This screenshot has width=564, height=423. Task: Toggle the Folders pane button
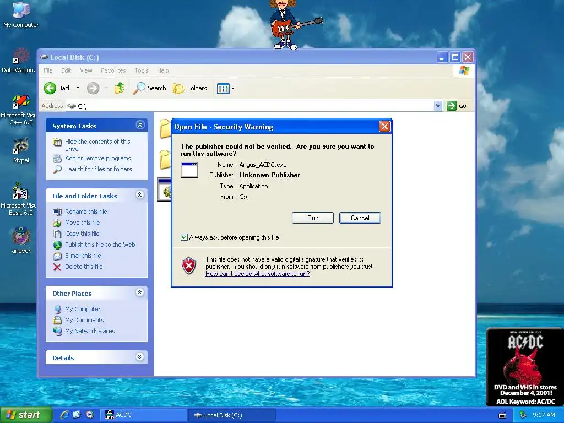[x=190, y=88]
